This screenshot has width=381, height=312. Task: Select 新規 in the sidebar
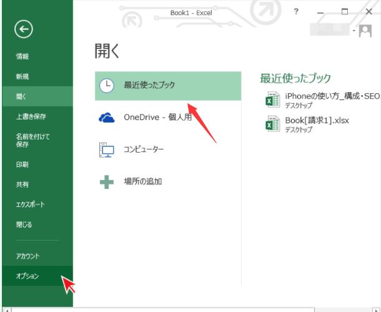(37, 77)
